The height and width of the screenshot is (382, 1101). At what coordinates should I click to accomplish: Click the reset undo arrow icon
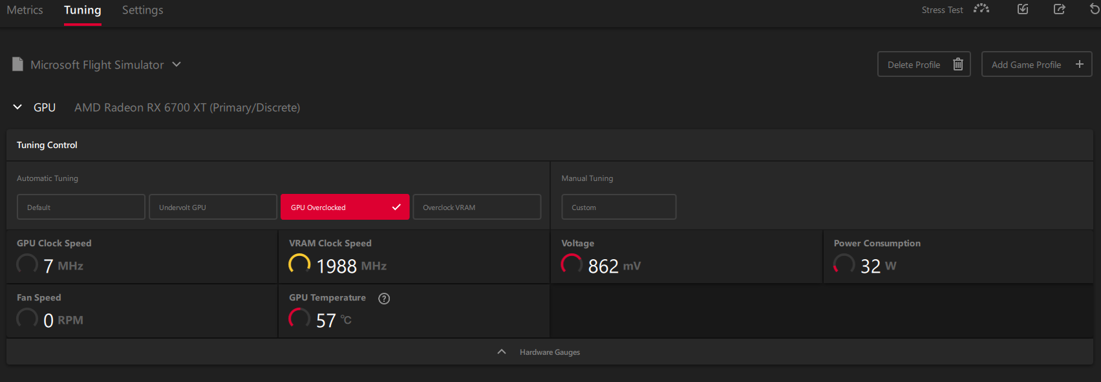coord(1094,9)
